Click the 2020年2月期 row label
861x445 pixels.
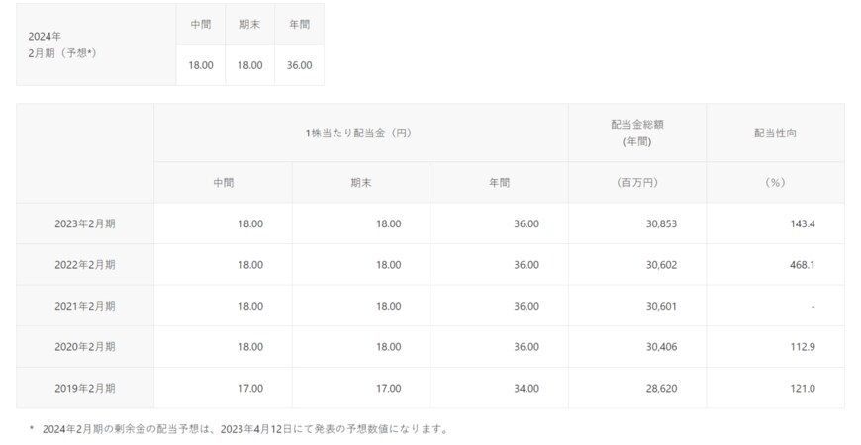point(85,347)
